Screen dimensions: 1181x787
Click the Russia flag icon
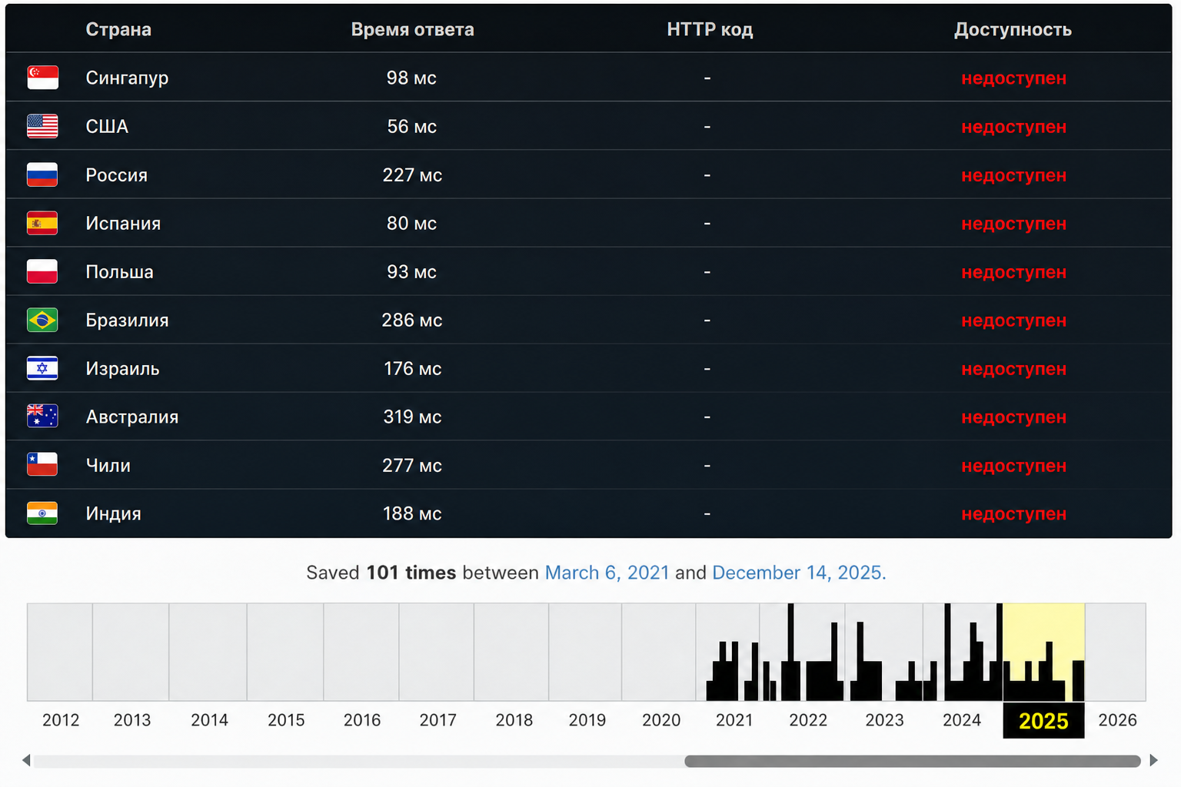point(42,174)
